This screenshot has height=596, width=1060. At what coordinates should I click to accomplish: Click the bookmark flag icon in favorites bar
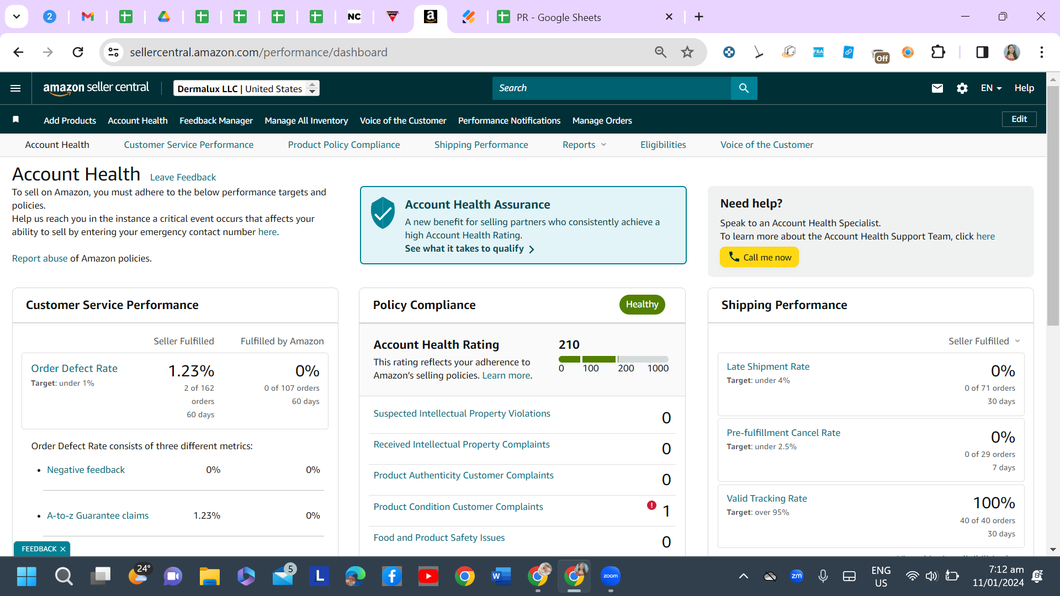16,120
